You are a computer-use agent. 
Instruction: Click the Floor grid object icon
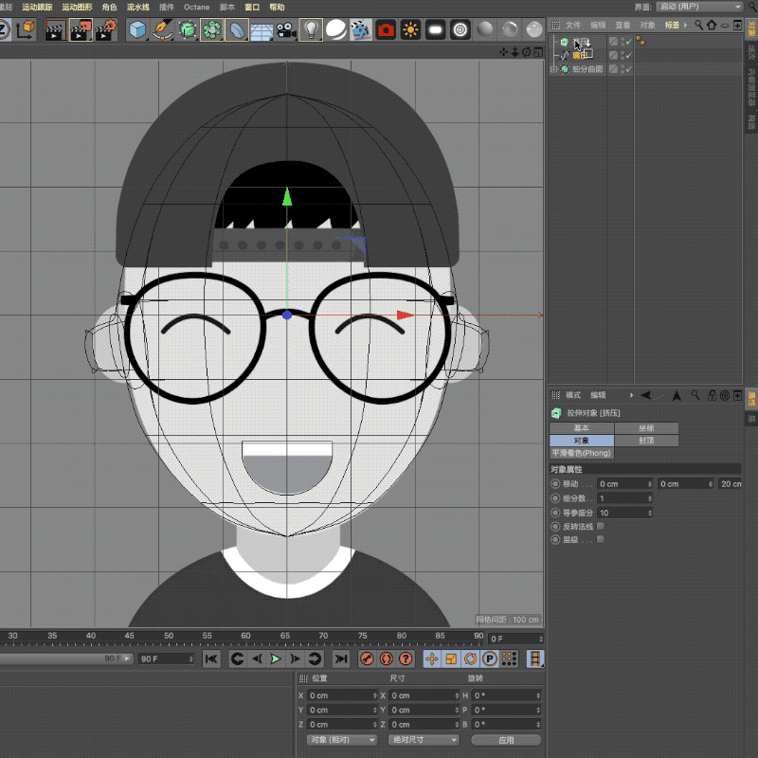262,30
